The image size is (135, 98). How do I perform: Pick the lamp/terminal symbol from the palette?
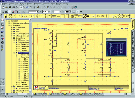point(6,16)
